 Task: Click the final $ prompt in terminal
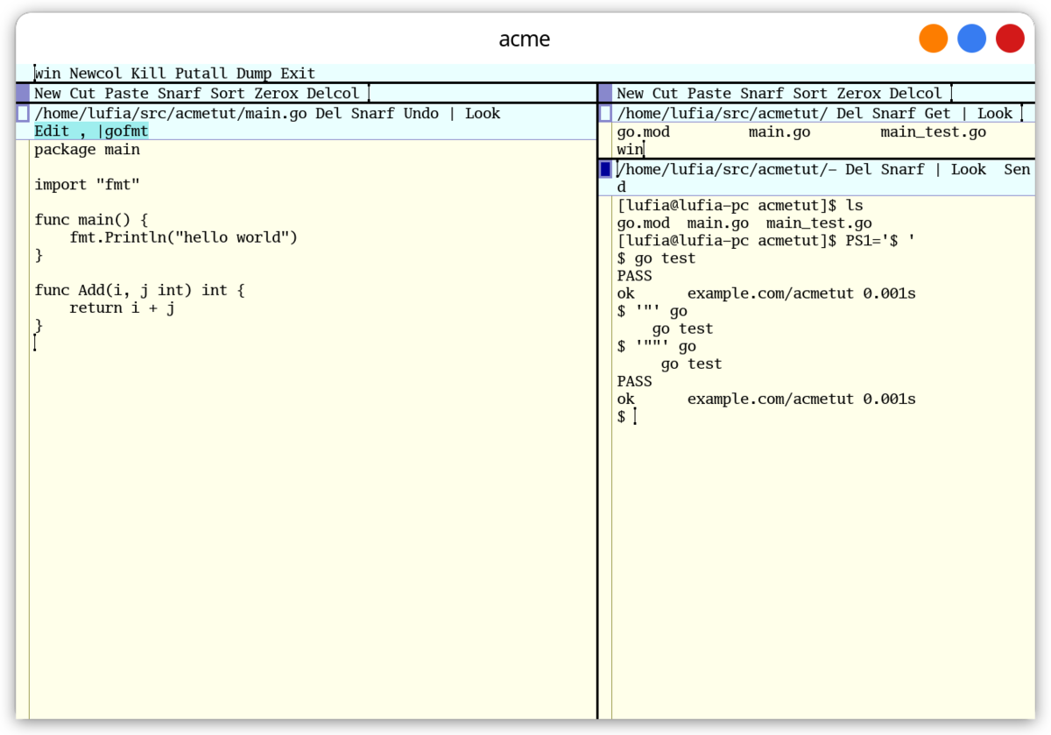click(622, 417)
